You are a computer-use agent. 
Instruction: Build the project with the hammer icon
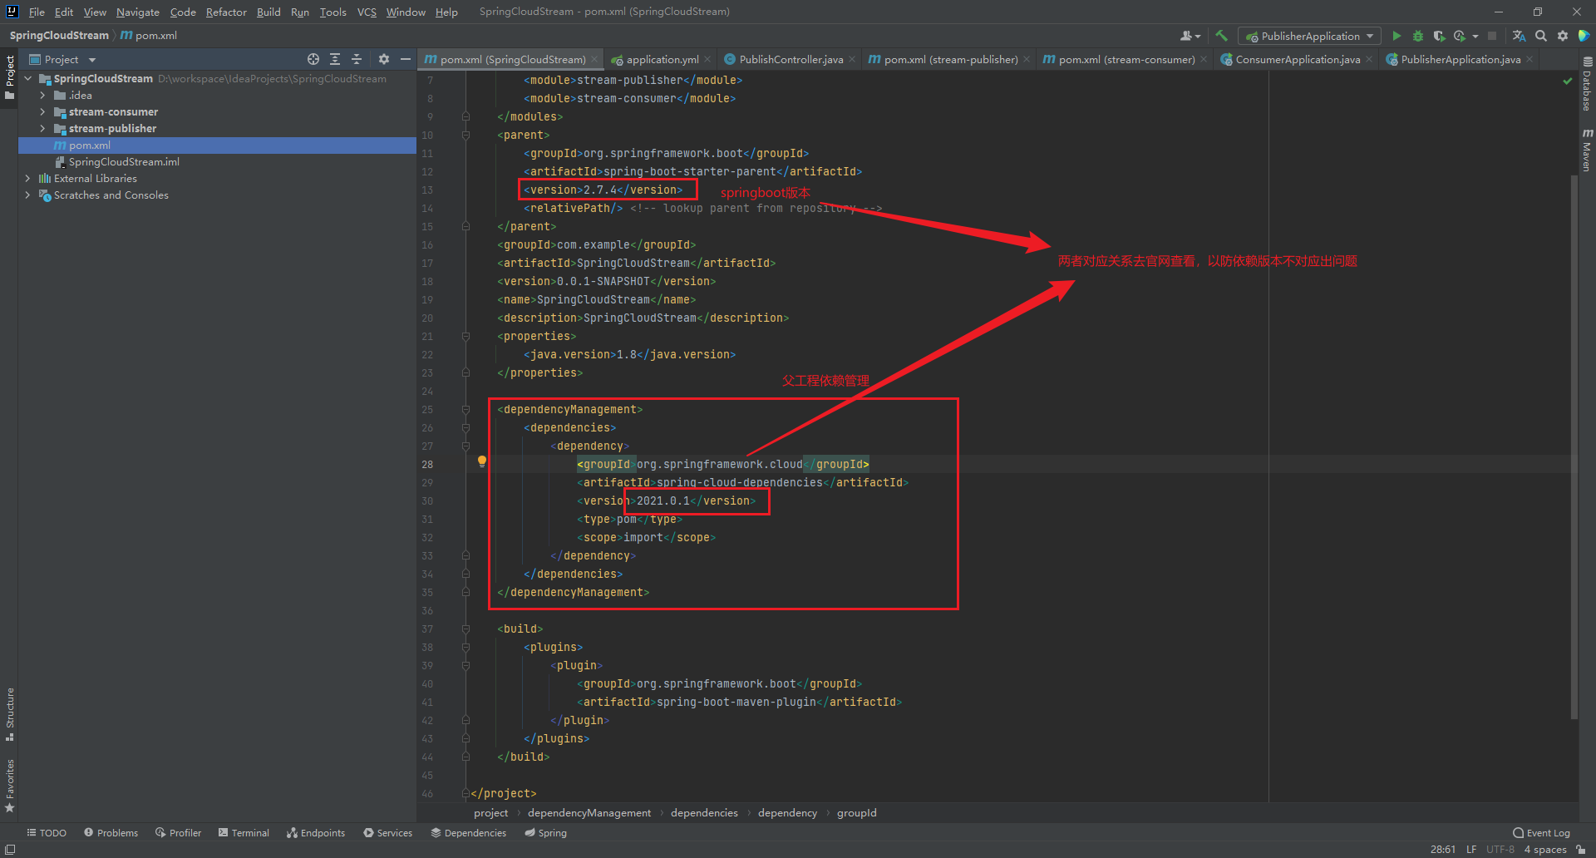(x=1221, y=36)
